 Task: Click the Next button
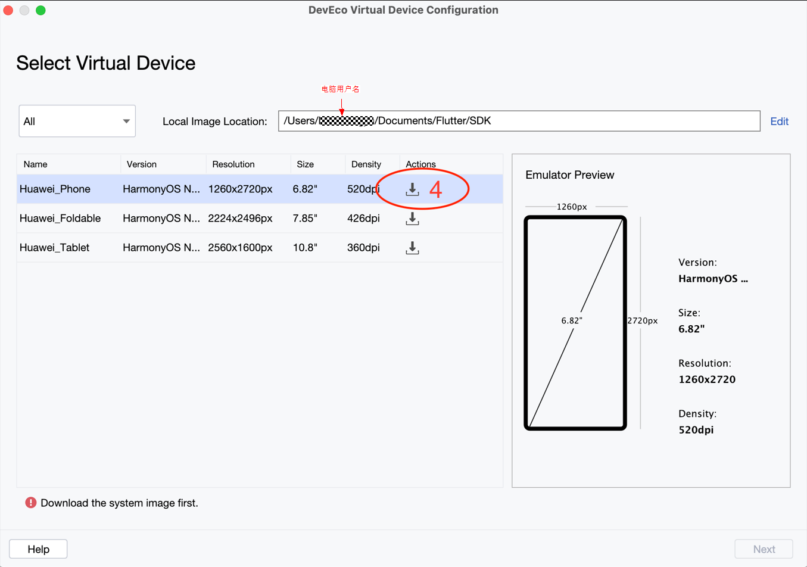(x=764, y=549)
